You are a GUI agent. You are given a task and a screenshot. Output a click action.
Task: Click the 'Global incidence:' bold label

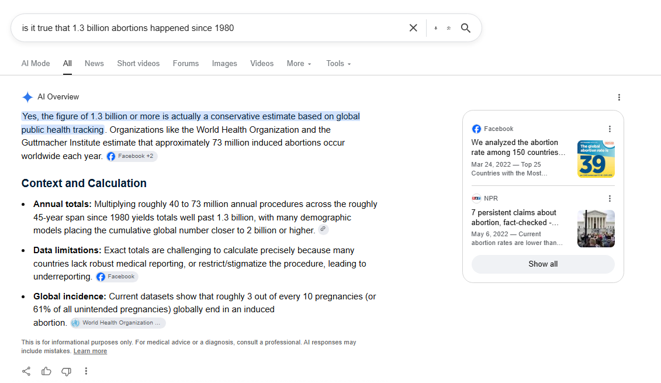[70, 296]
